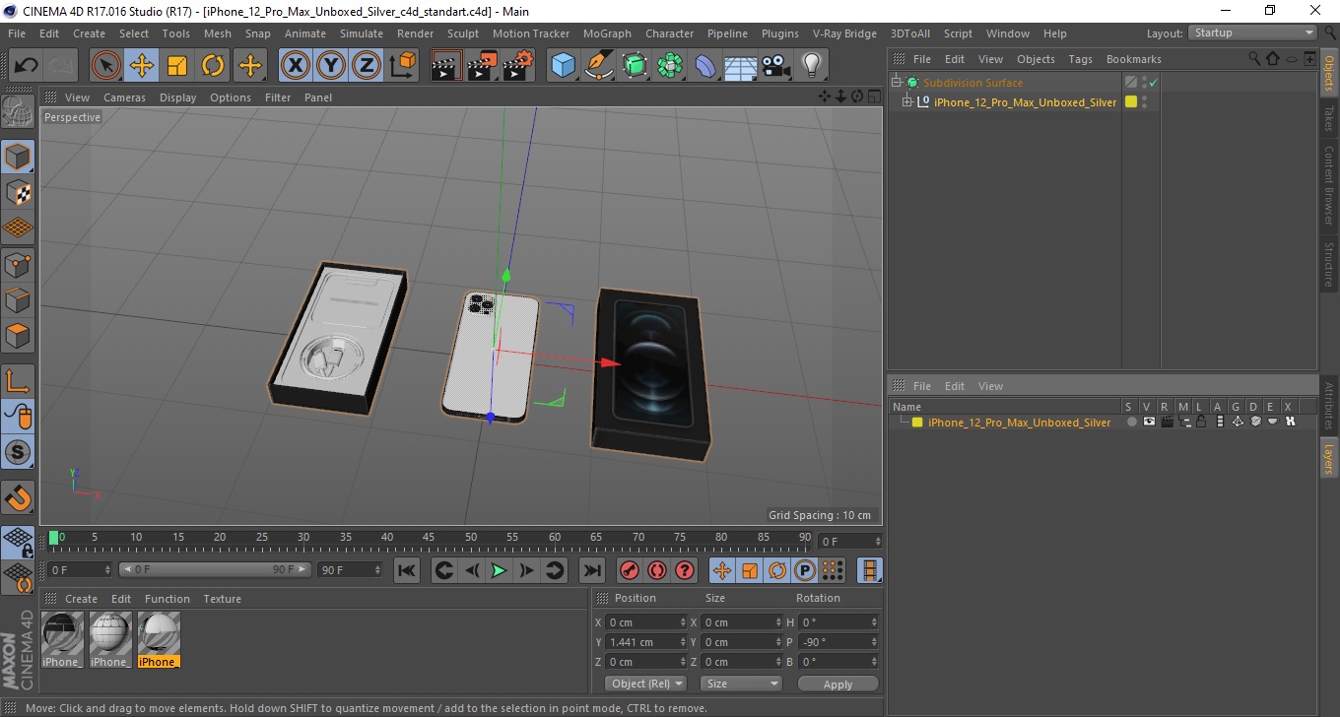Expand the iPhone_12_Pro_Max_Unboxed_Silver null object
Screen dimensions: 1340x717
click(907, 101)
